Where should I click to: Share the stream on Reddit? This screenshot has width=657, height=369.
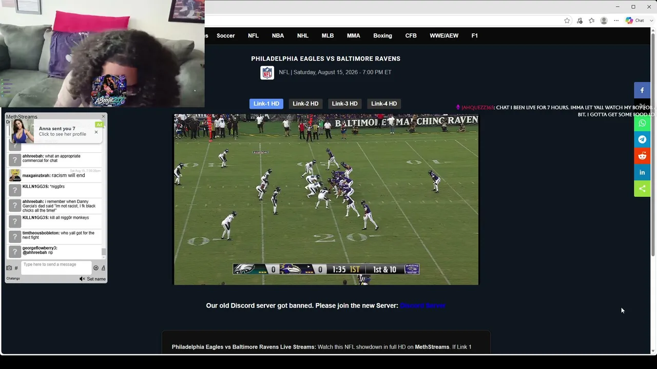pos(642,156)
